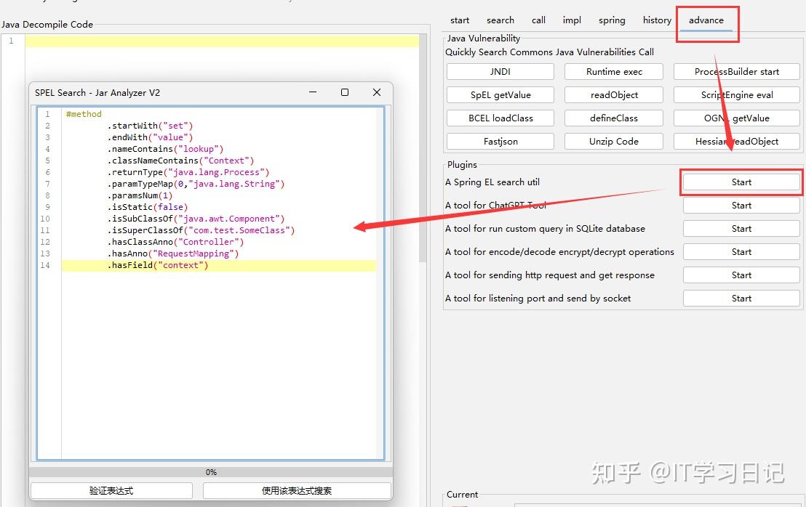Click the Fastjson vulnerability button
This screenshot has width=806, height=507.
coord(500,141)
